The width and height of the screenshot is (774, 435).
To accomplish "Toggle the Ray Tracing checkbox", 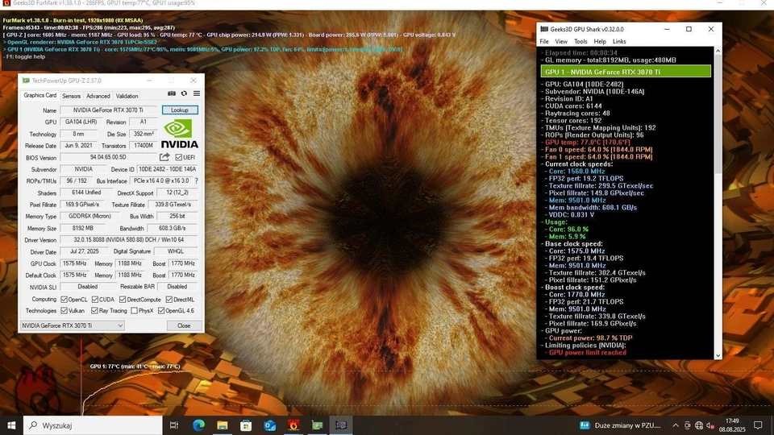I will [94, 311].
